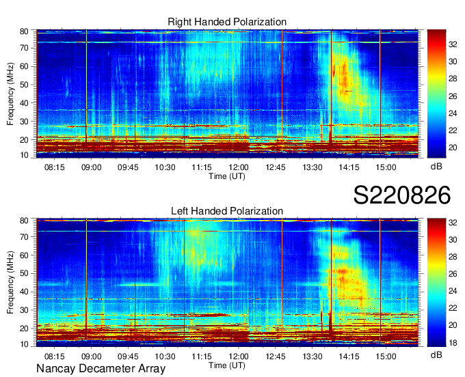Select the 15:00 time tick of Right Handed plot

point(386,167)
